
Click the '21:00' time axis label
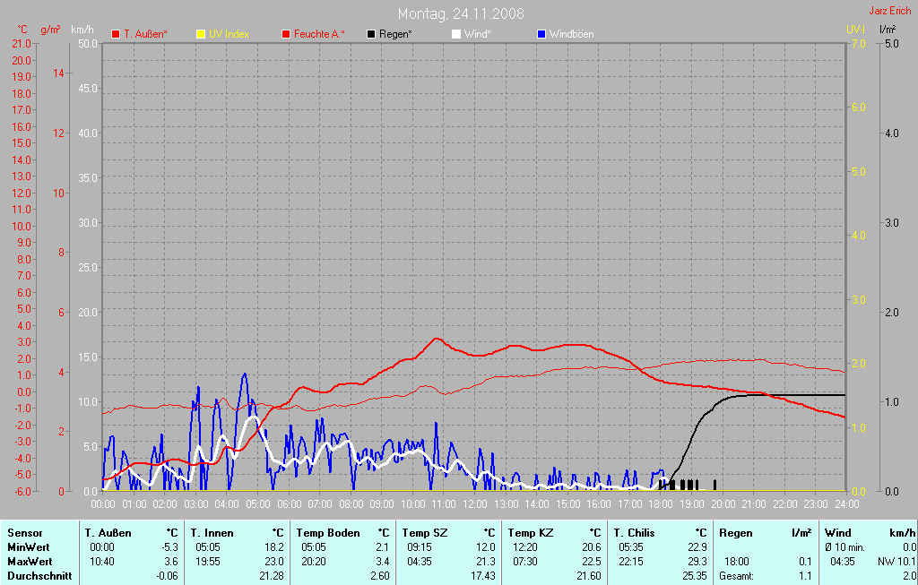pos(753,504)
